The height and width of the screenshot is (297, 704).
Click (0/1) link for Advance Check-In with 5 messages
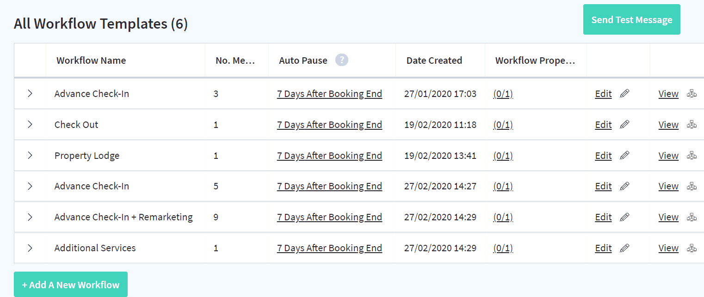[x=503, y=186]
